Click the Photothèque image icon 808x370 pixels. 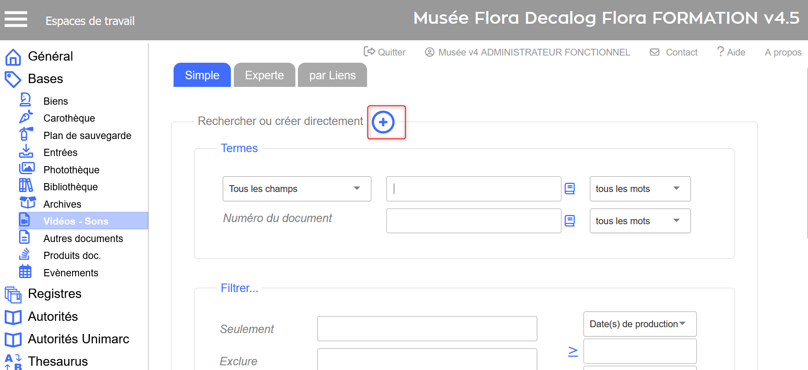(x=26, y=169)
